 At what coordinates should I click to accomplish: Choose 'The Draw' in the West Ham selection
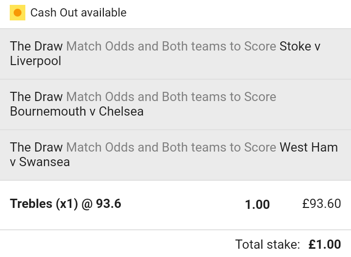pos(36,148)
